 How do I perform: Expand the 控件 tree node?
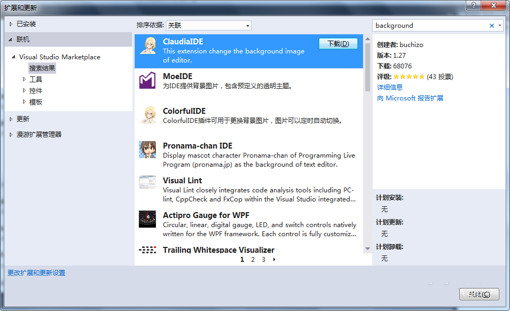[x=24, y=90]
